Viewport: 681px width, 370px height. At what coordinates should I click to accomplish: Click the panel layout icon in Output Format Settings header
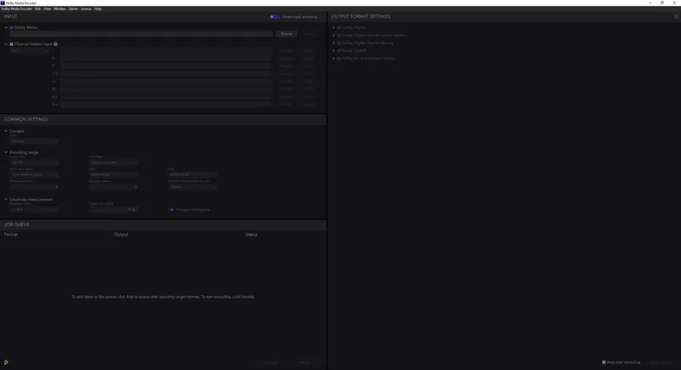(x=676, y=16)
